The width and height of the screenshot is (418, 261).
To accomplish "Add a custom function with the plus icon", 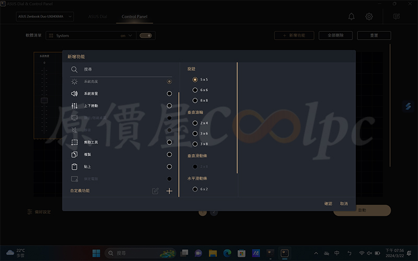I will 169,191.
